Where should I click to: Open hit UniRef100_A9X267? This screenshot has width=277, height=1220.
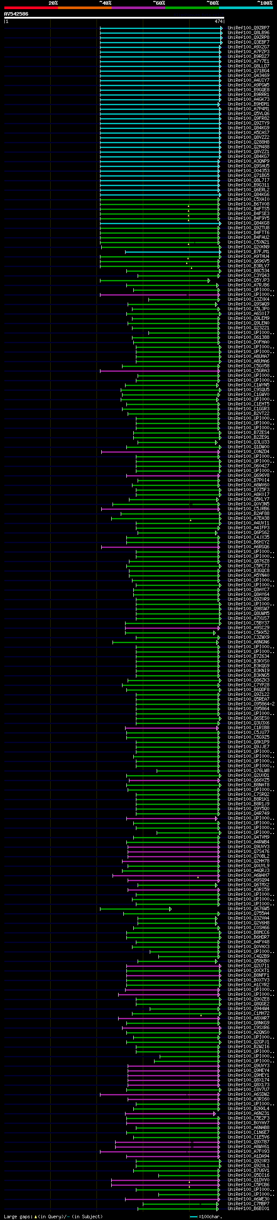(x=248, y=47)
